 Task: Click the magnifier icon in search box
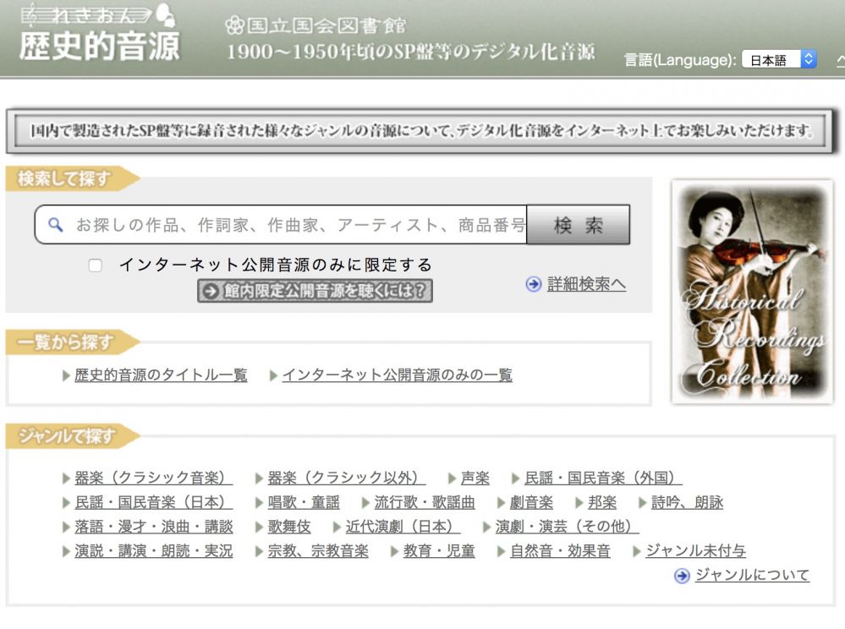(56, 225)
